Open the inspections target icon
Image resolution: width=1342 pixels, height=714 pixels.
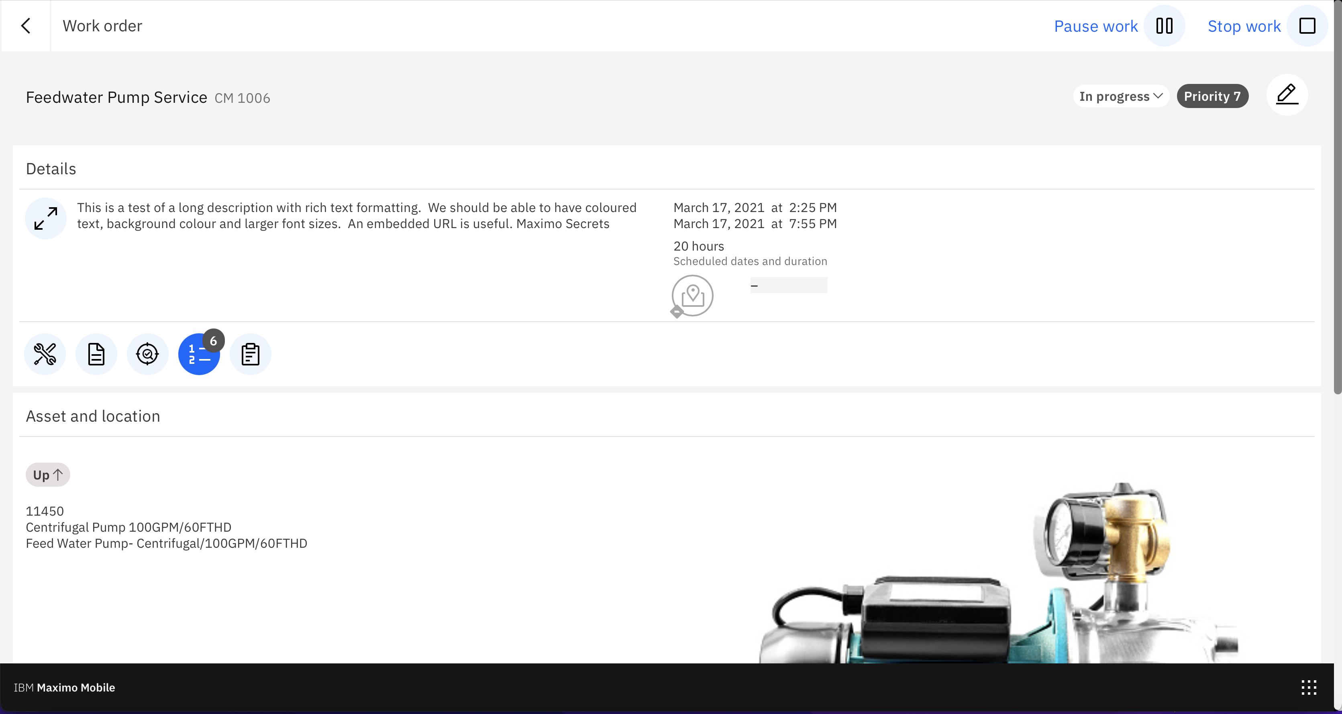[x=147, y=354]
